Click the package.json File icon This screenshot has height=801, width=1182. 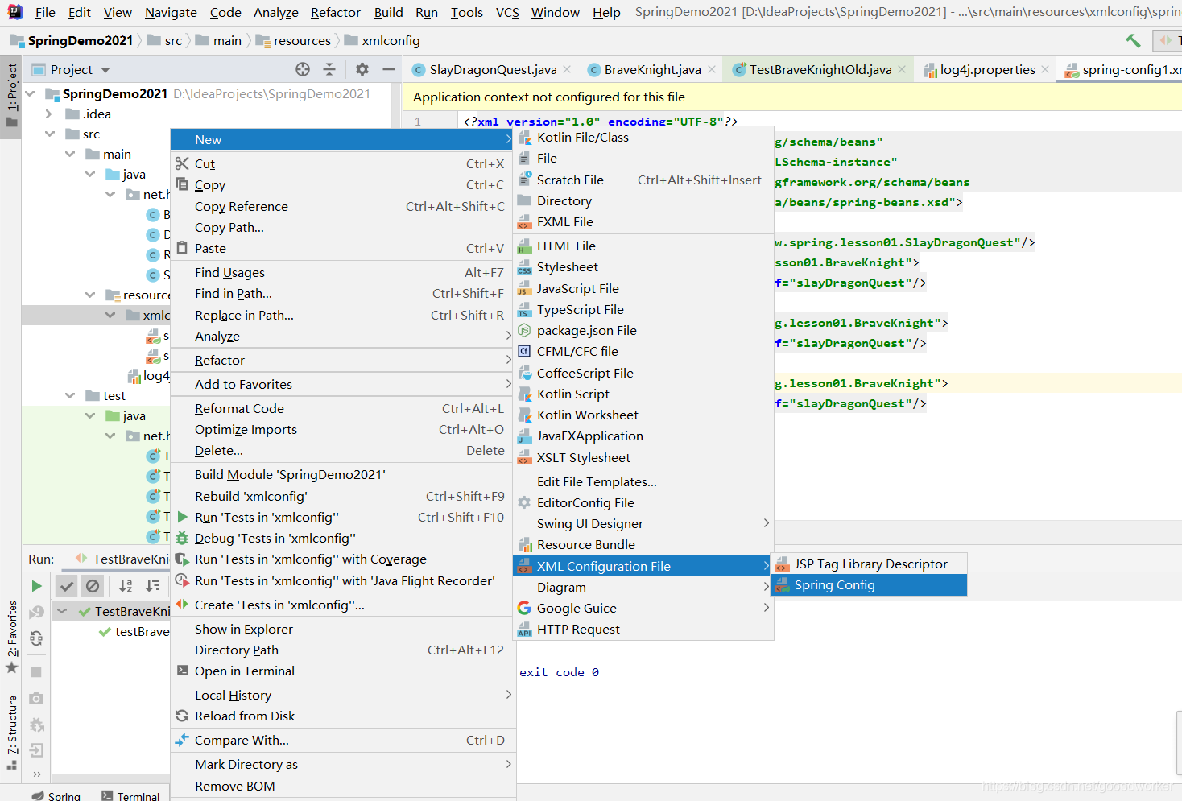(x=524, y=330)
